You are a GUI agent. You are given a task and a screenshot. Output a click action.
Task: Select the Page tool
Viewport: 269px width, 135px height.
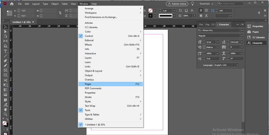[5, 36]
